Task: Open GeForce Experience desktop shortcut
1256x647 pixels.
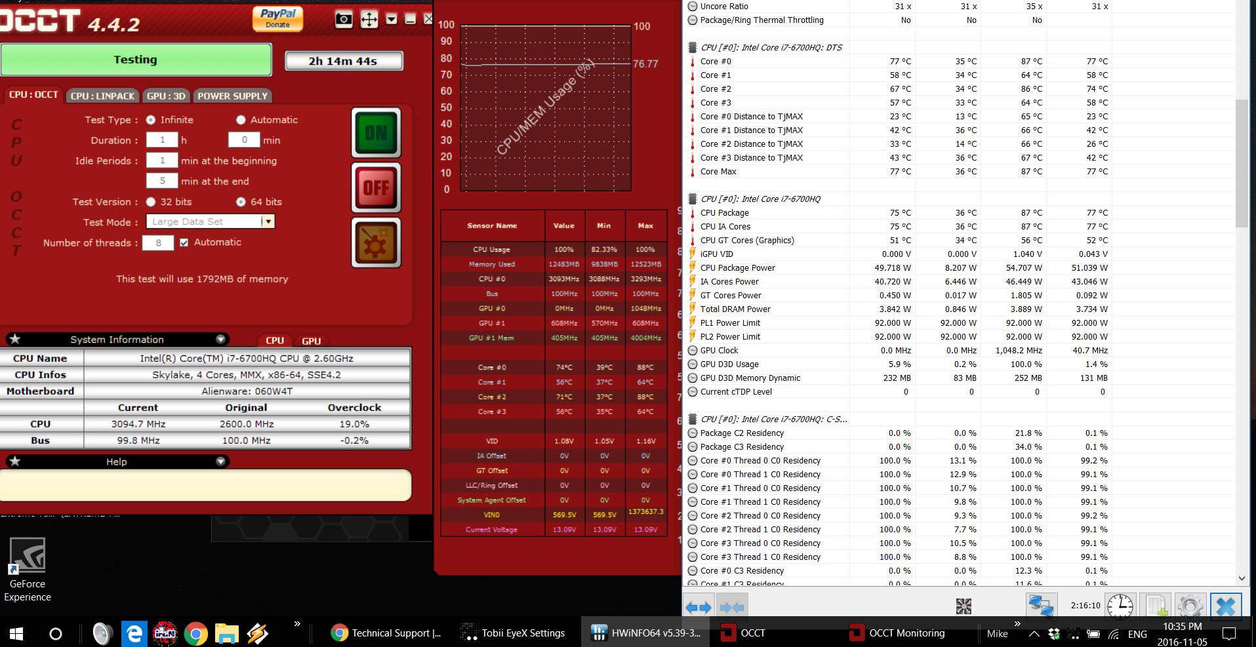Action: click(28, 569)
